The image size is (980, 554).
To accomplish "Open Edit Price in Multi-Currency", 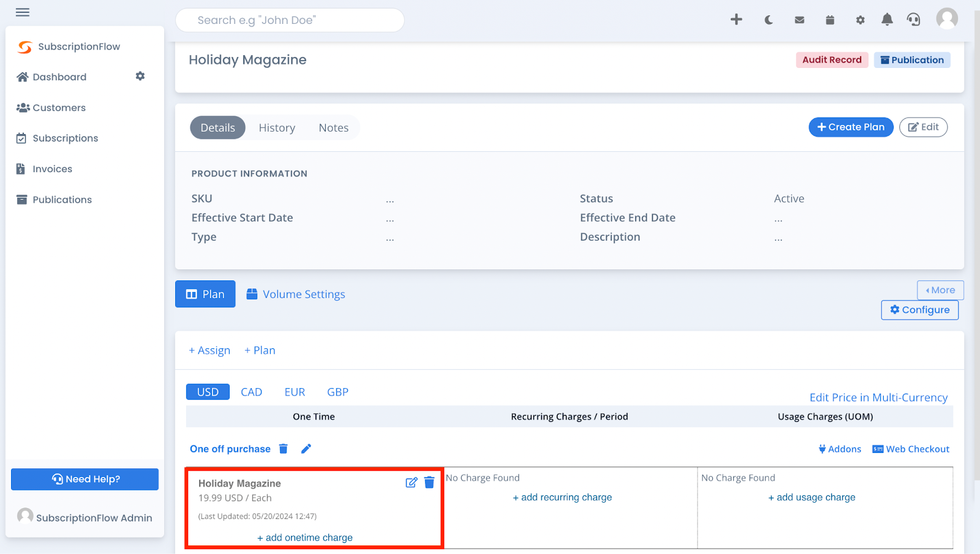I will tap(878, 397).
